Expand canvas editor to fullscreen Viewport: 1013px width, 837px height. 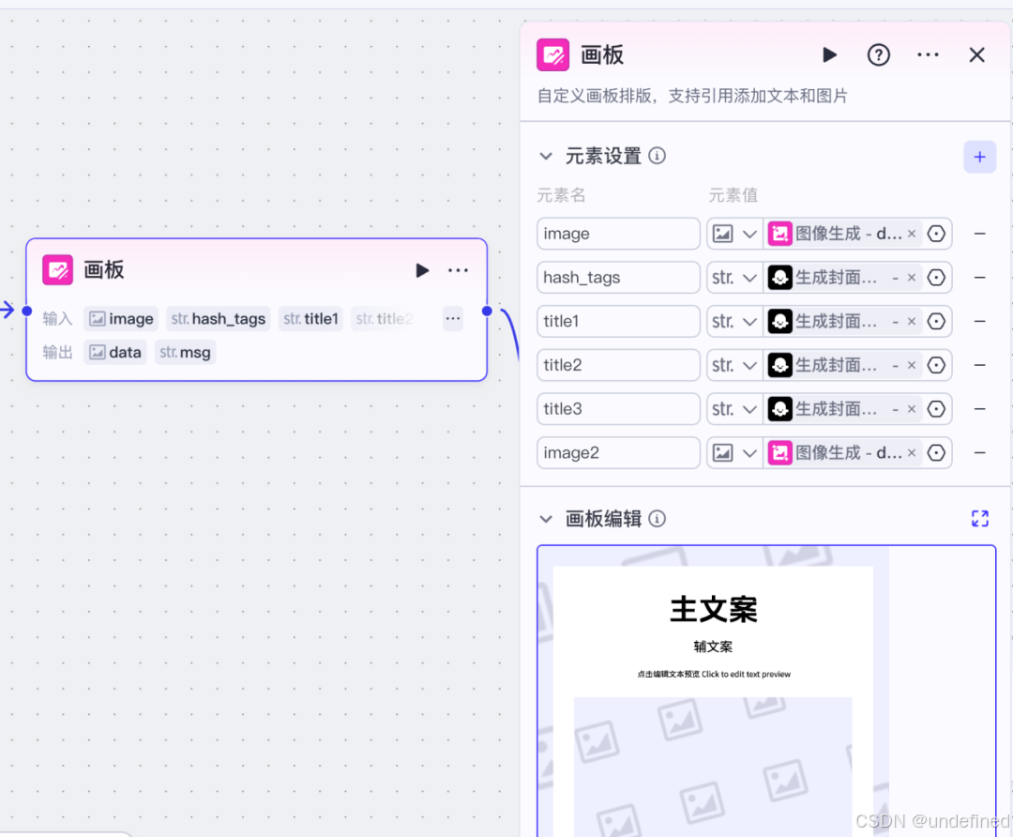coord(979,518)
